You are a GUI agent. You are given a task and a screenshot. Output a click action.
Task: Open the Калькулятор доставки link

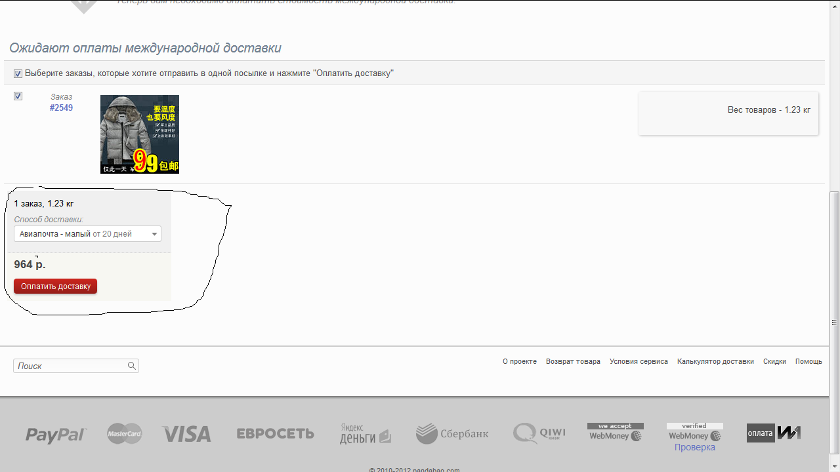(715, 361)
